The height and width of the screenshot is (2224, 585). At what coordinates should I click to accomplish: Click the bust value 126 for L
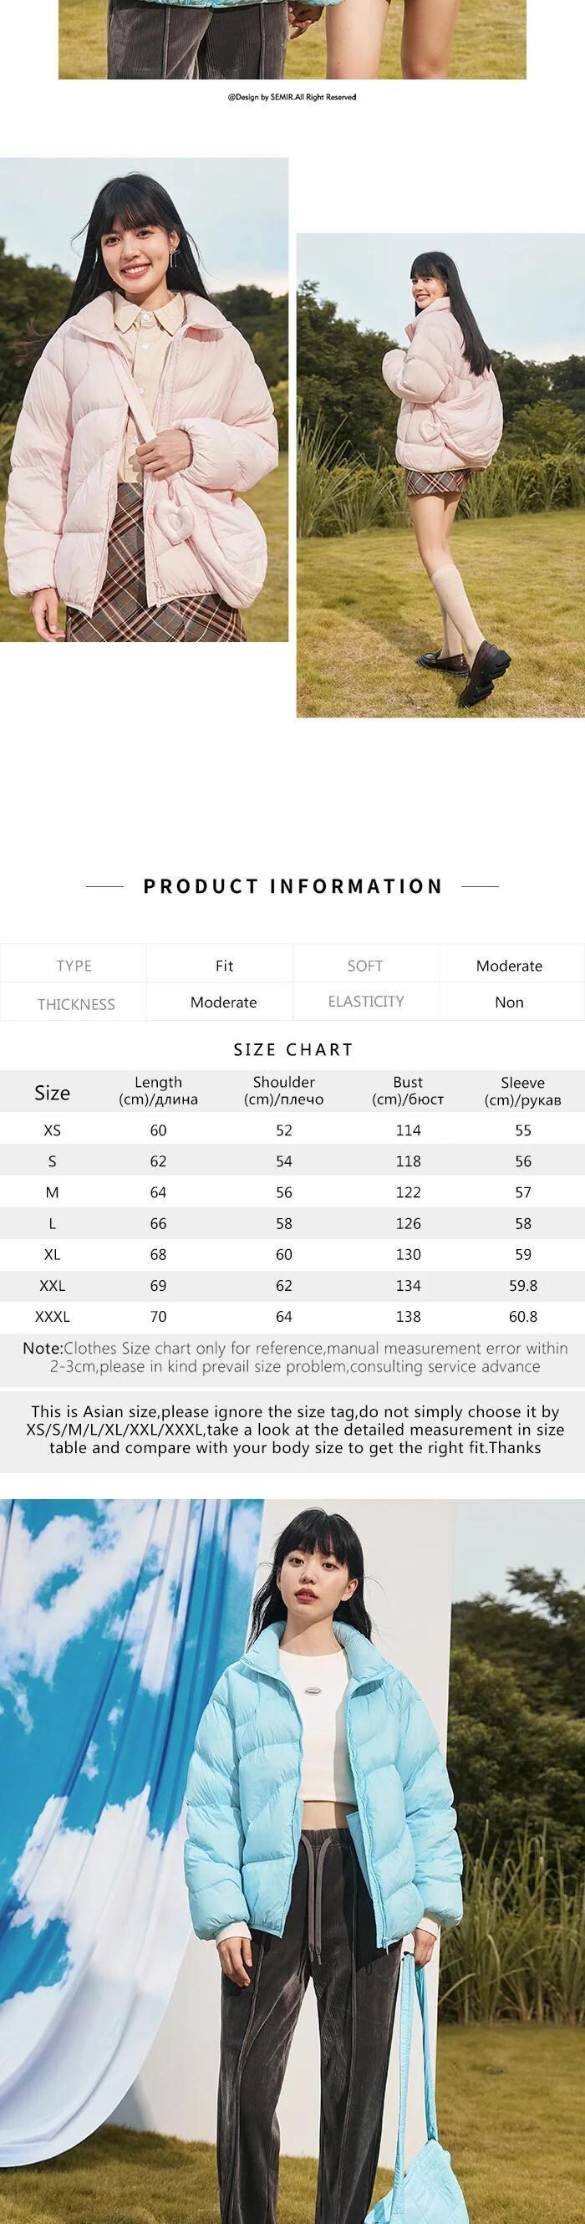click(407, 1223)
